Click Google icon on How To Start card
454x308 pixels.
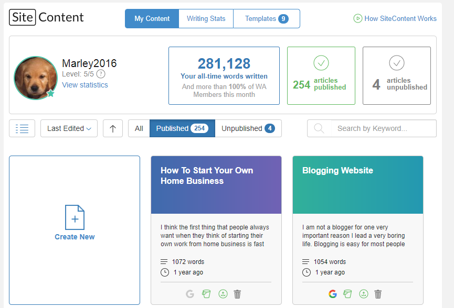[x=190, y=294]
